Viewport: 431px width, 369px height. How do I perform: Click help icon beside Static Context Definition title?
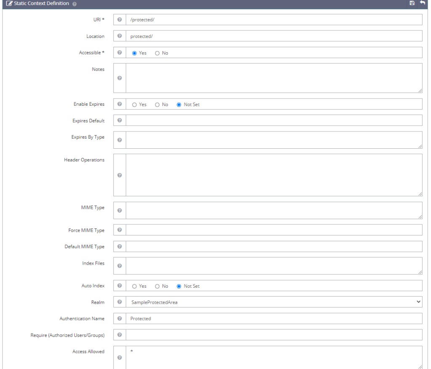74,4
